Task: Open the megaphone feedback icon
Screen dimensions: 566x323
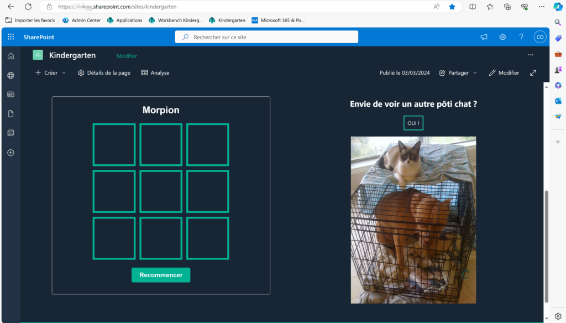Action: [x=484, y=37]
